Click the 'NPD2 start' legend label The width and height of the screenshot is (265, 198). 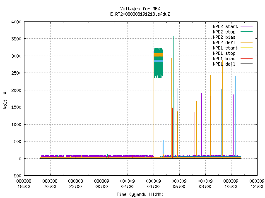click(x=225, y=26)
